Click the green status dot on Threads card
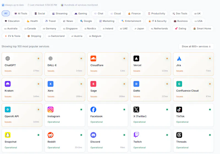Viewport: 220px width, 154px height. 210,135
